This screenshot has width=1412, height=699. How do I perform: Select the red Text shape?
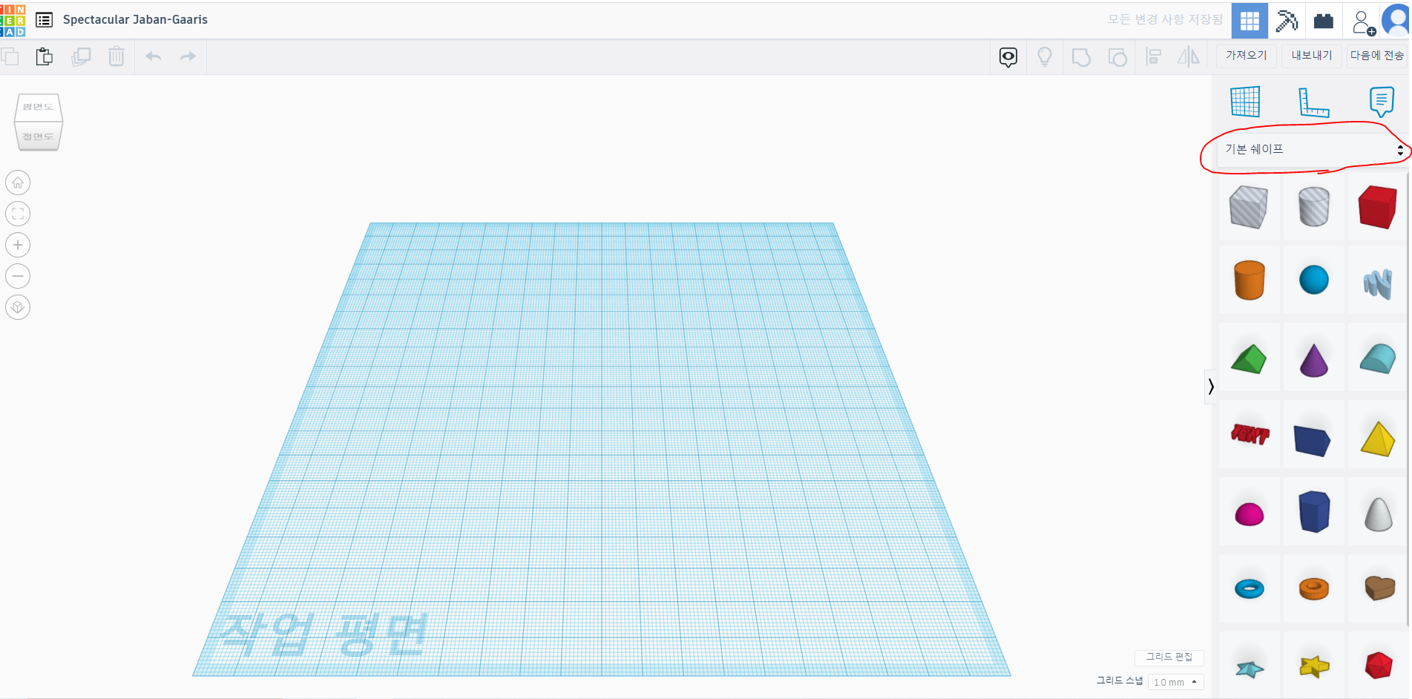[x=1250, y=434]
